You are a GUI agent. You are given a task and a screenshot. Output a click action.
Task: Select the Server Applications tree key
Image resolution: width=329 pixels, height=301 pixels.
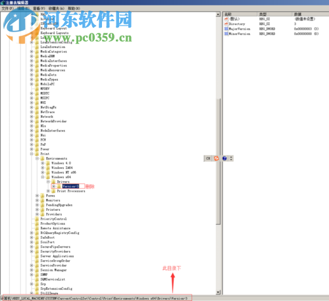(57, 256)
